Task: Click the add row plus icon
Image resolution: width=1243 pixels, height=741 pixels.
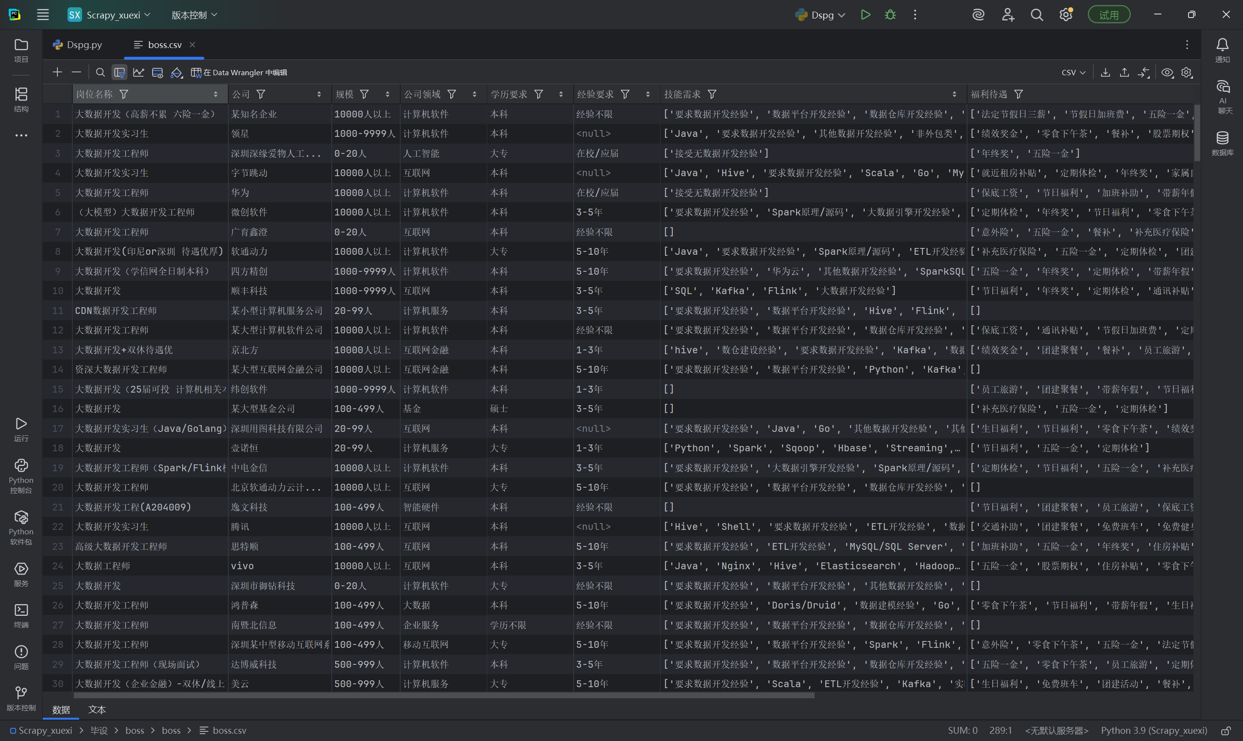Action: tap(57, 72)
